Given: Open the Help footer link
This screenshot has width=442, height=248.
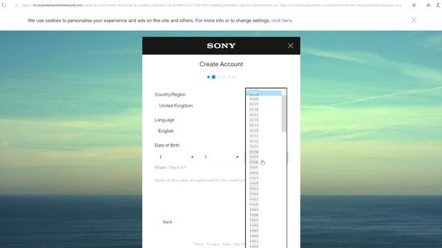Looking at the screenshot, I should [227, 244].
